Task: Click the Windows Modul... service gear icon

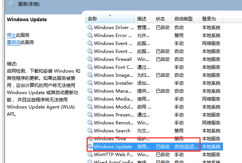Action: 90,107
